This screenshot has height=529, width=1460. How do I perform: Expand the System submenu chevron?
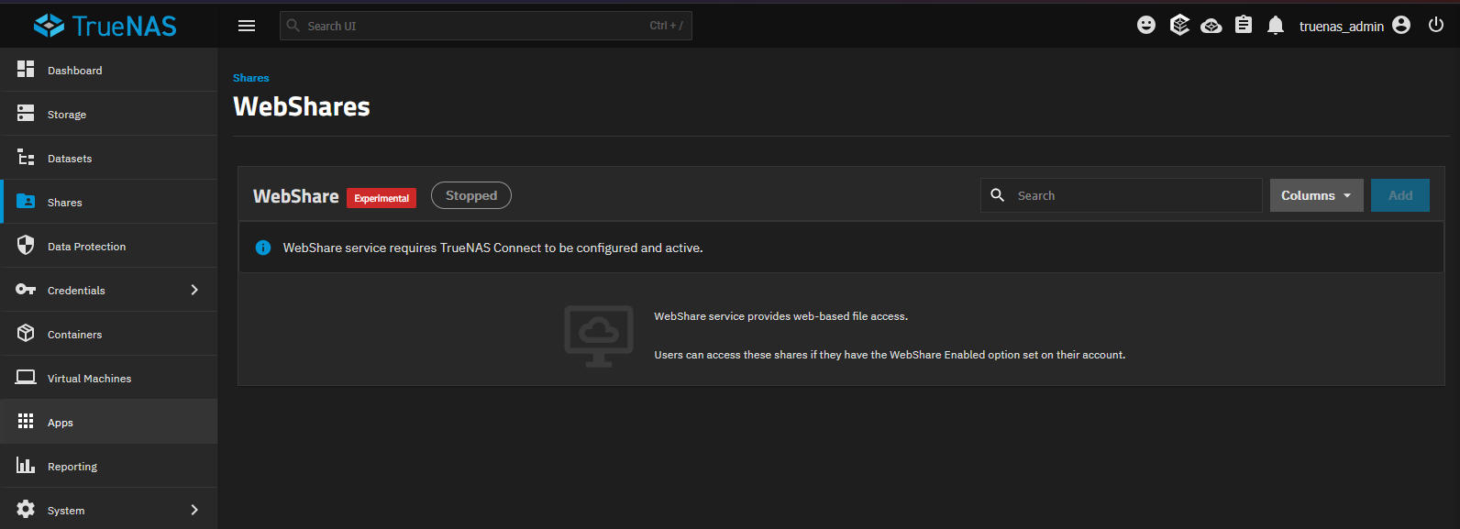pyautogui.click(x=194, y=510)
